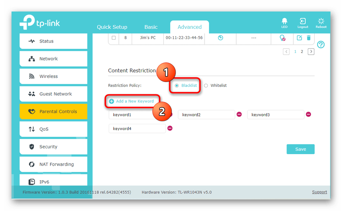This screenshot has width=342, height=211.
Task: Check the box for Jim's PC row
Action: pos(114,38)
